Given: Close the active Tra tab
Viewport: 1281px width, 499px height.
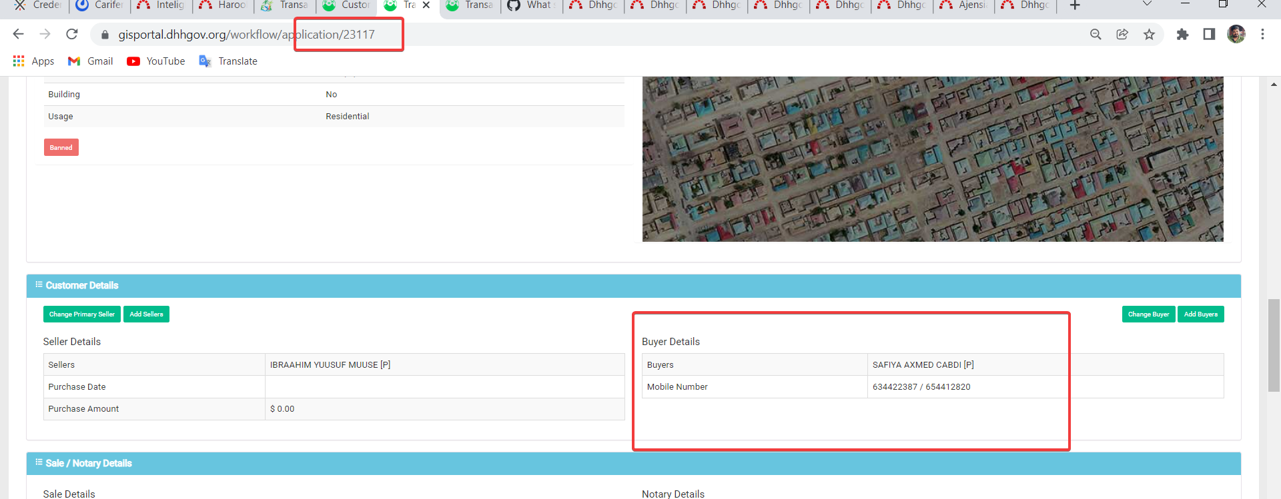Looking at the screenshot, I should tap(426, 5).
